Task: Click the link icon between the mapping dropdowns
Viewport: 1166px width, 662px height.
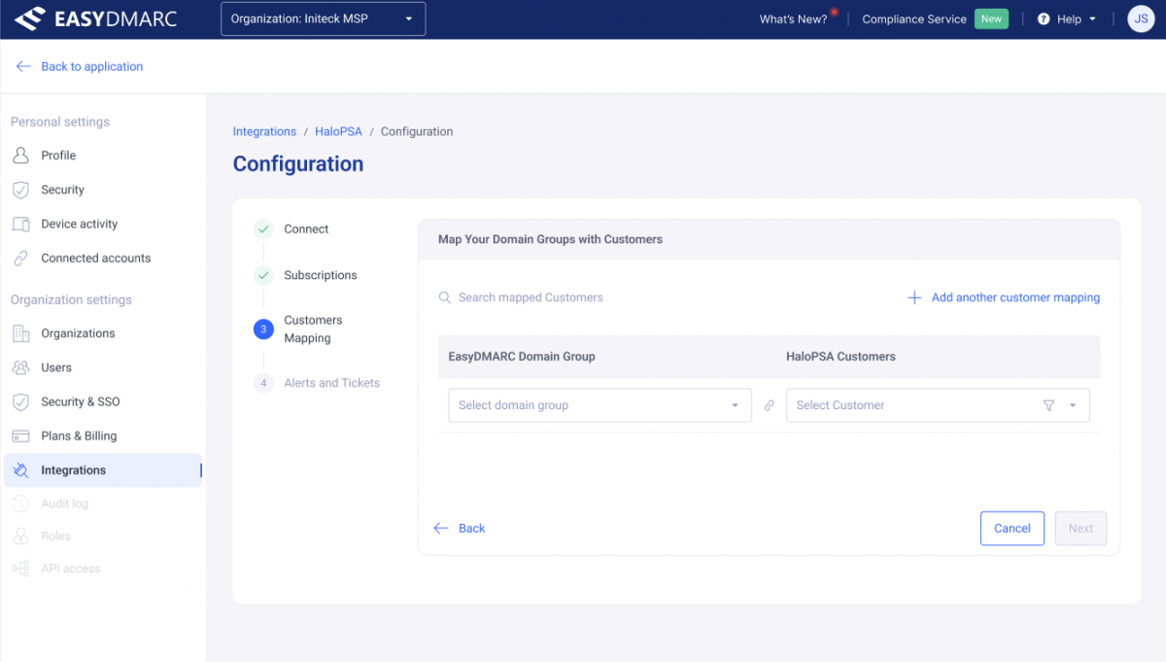Action: [769, 405]
